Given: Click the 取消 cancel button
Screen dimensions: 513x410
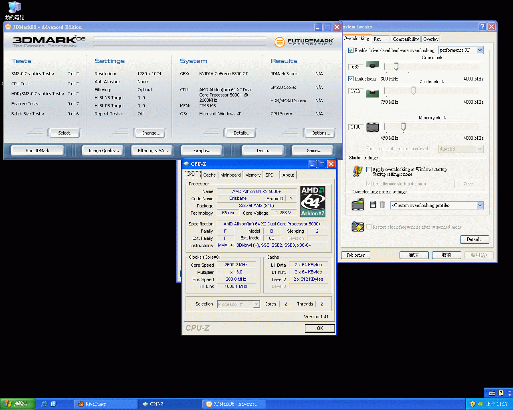Looking at the screenshot, I should pos(446,255).
